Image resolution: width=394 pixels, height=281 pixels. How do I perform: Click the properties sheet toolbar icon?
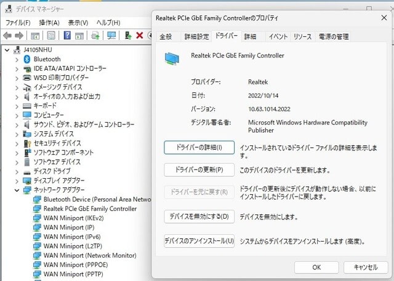click(51, 36)
